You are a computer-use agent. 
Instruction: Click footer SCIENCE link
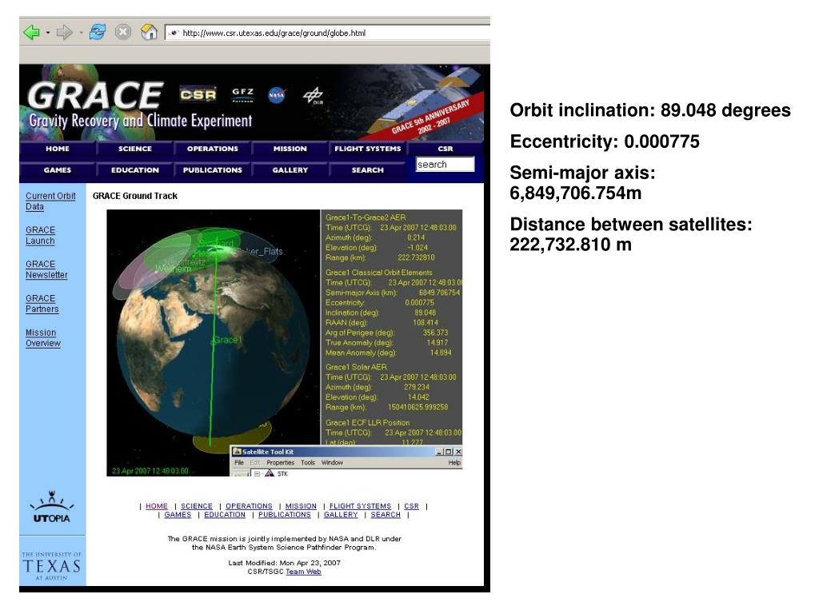[x=197, y=506]
